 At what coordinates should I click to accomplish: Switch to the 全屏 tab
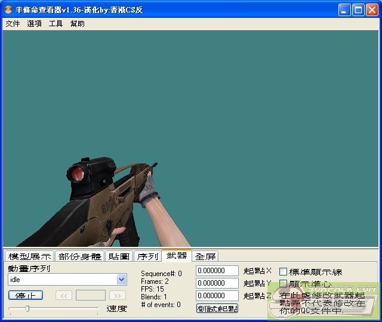(x=205, y=256)
